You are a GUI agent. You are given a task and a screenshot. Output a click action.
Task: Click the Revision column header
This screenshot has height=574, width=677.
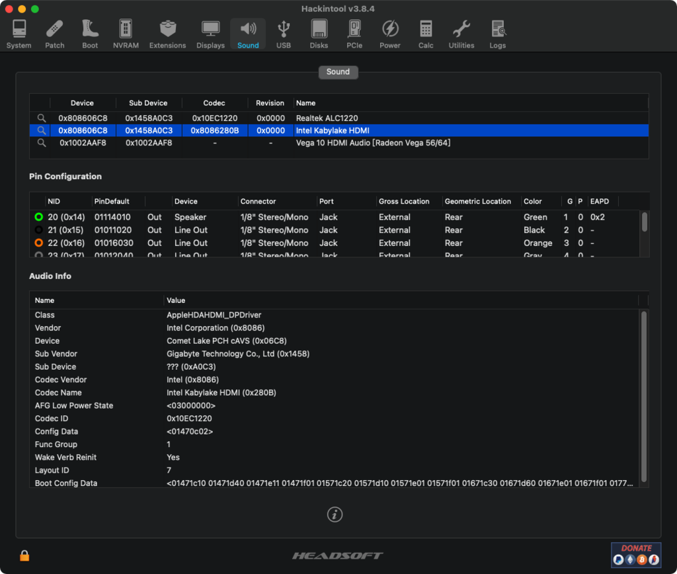pyautogui.click(x=270, y=102)
